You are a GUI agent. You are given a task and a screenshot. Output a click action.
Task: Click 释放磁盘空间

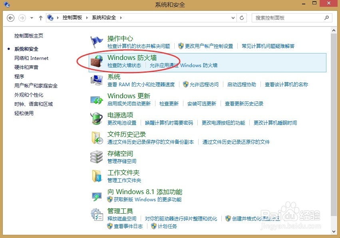[x=121, y=218]
